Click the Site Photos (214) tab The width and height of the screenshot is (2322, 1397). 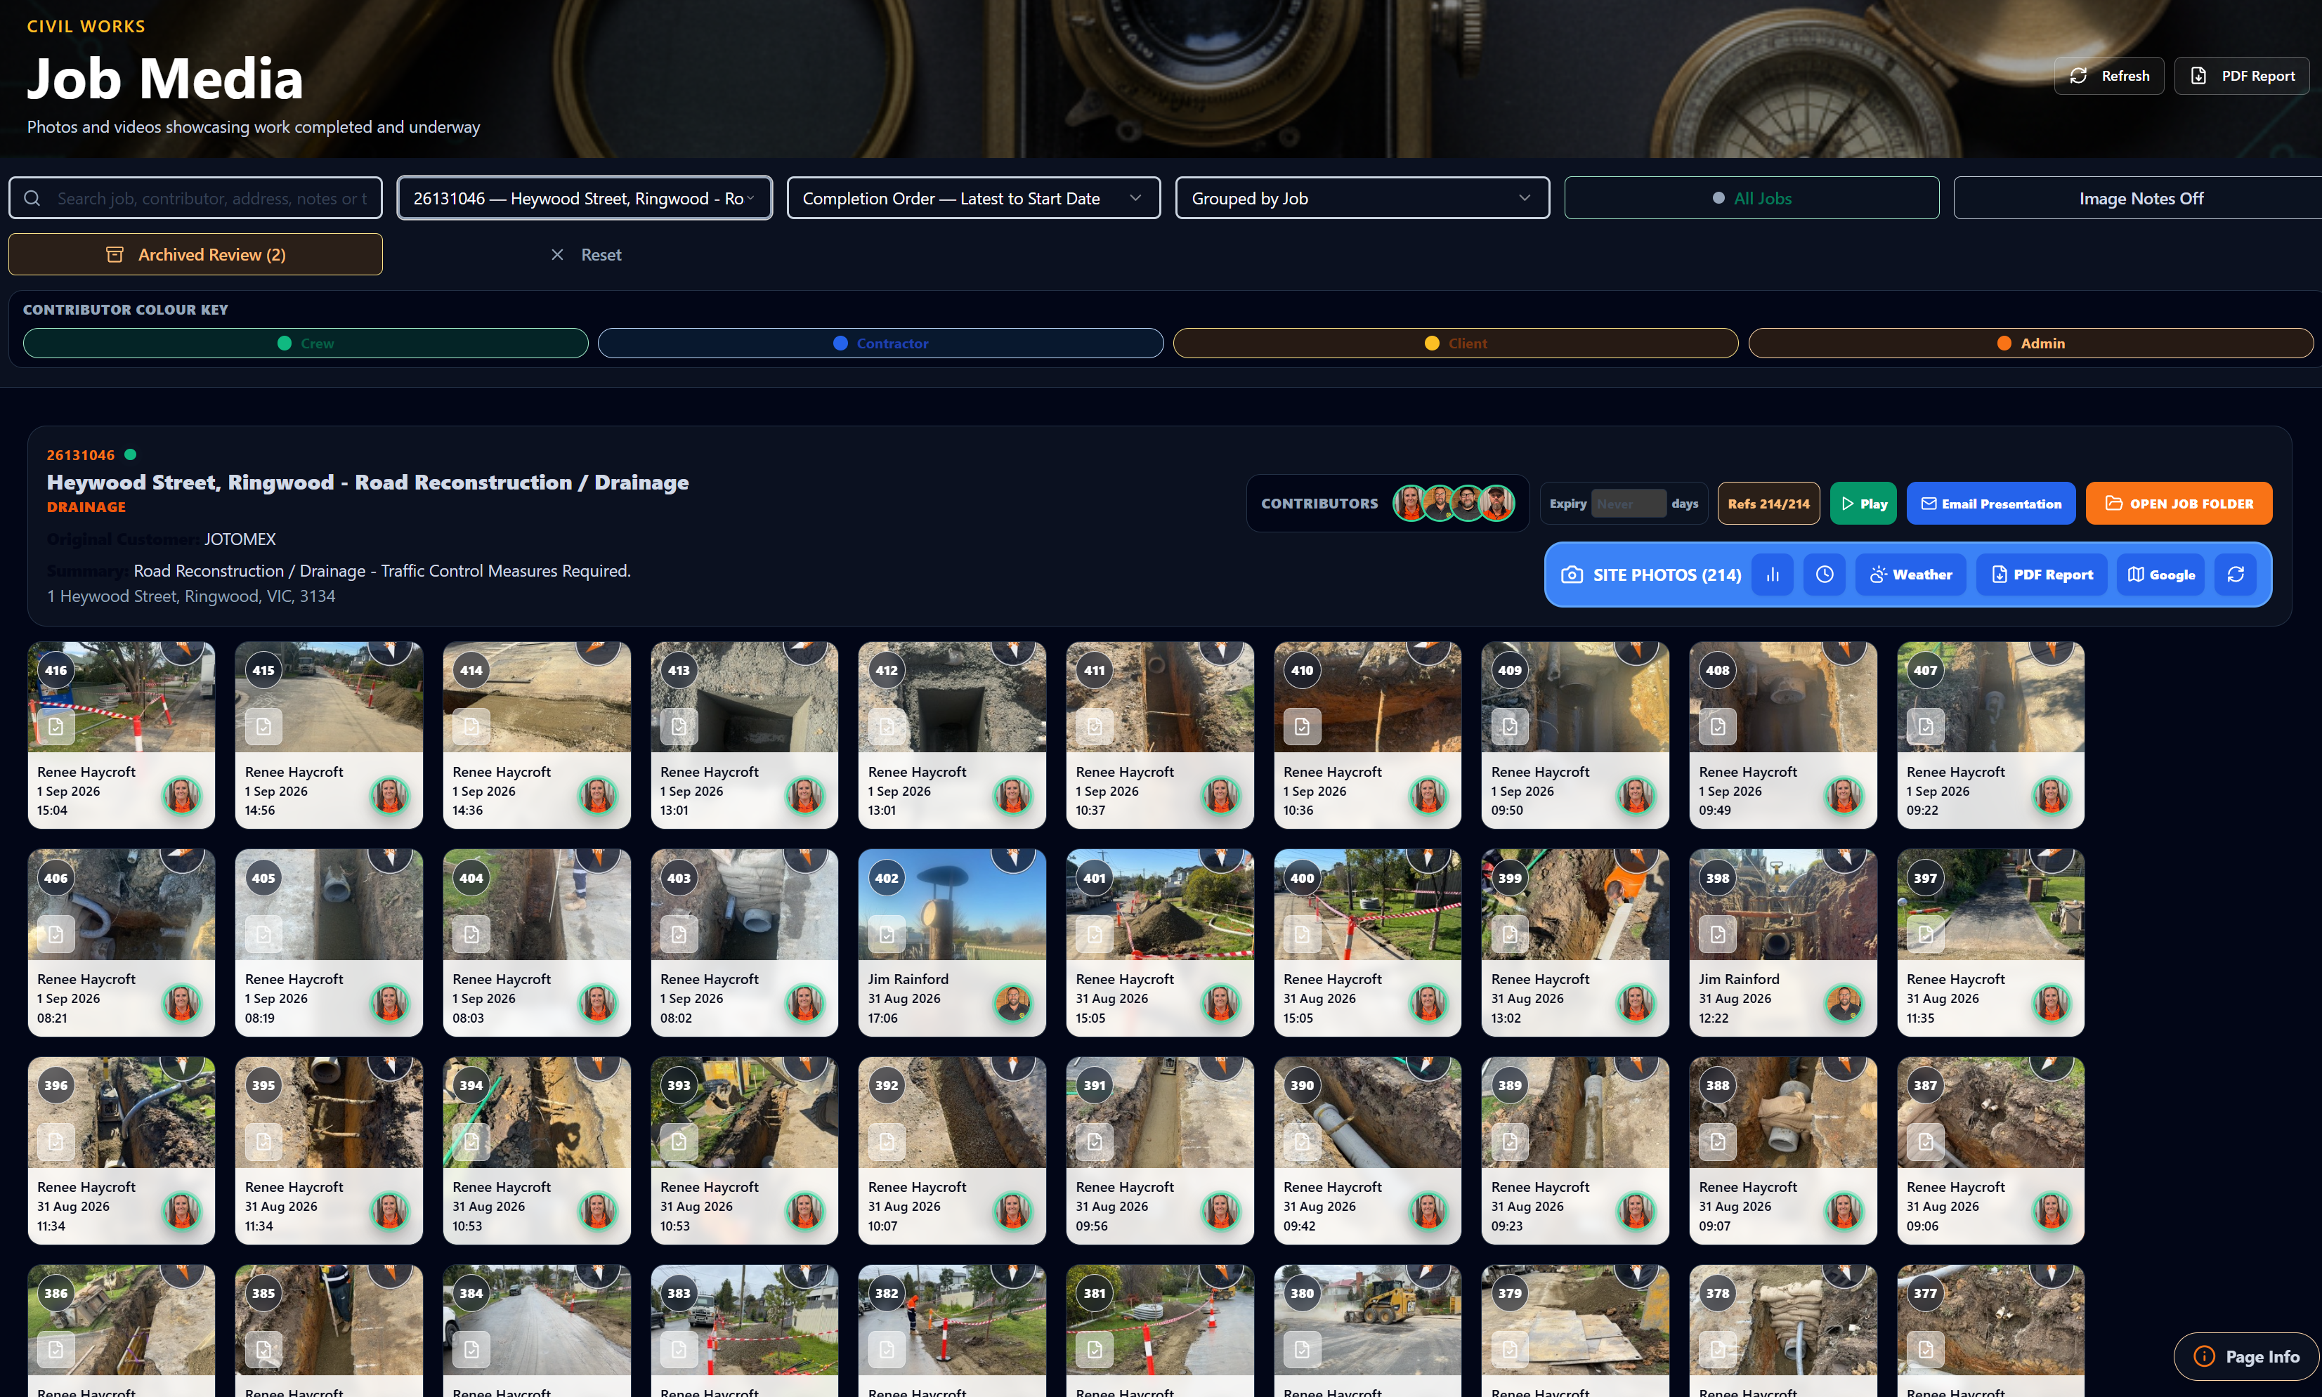click(x=1652, y=575)
